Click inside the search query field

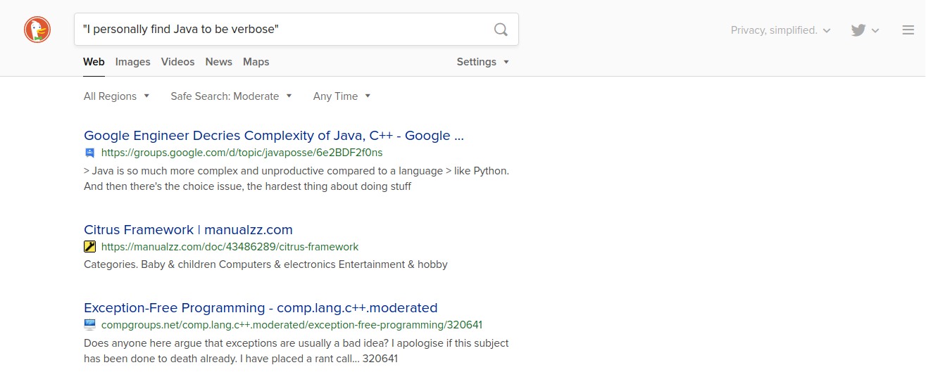[282, 30]
